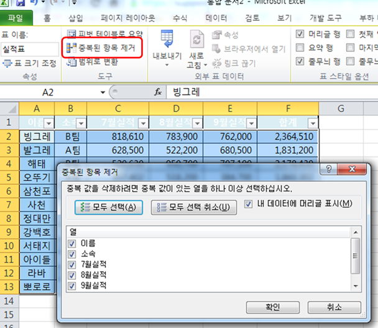The height and width of the screenshot is (328, 378).
Task: Open the 합계 header filter dropdown
Action: [x=313, y=124]
